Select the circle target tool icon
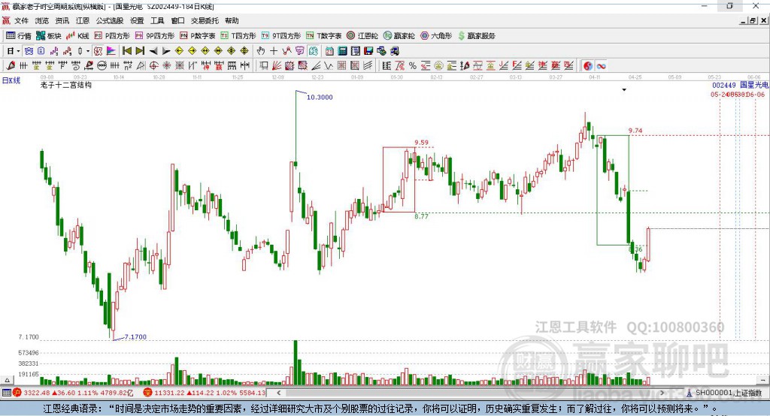770x416 pixels. click(x=153, y=65)
